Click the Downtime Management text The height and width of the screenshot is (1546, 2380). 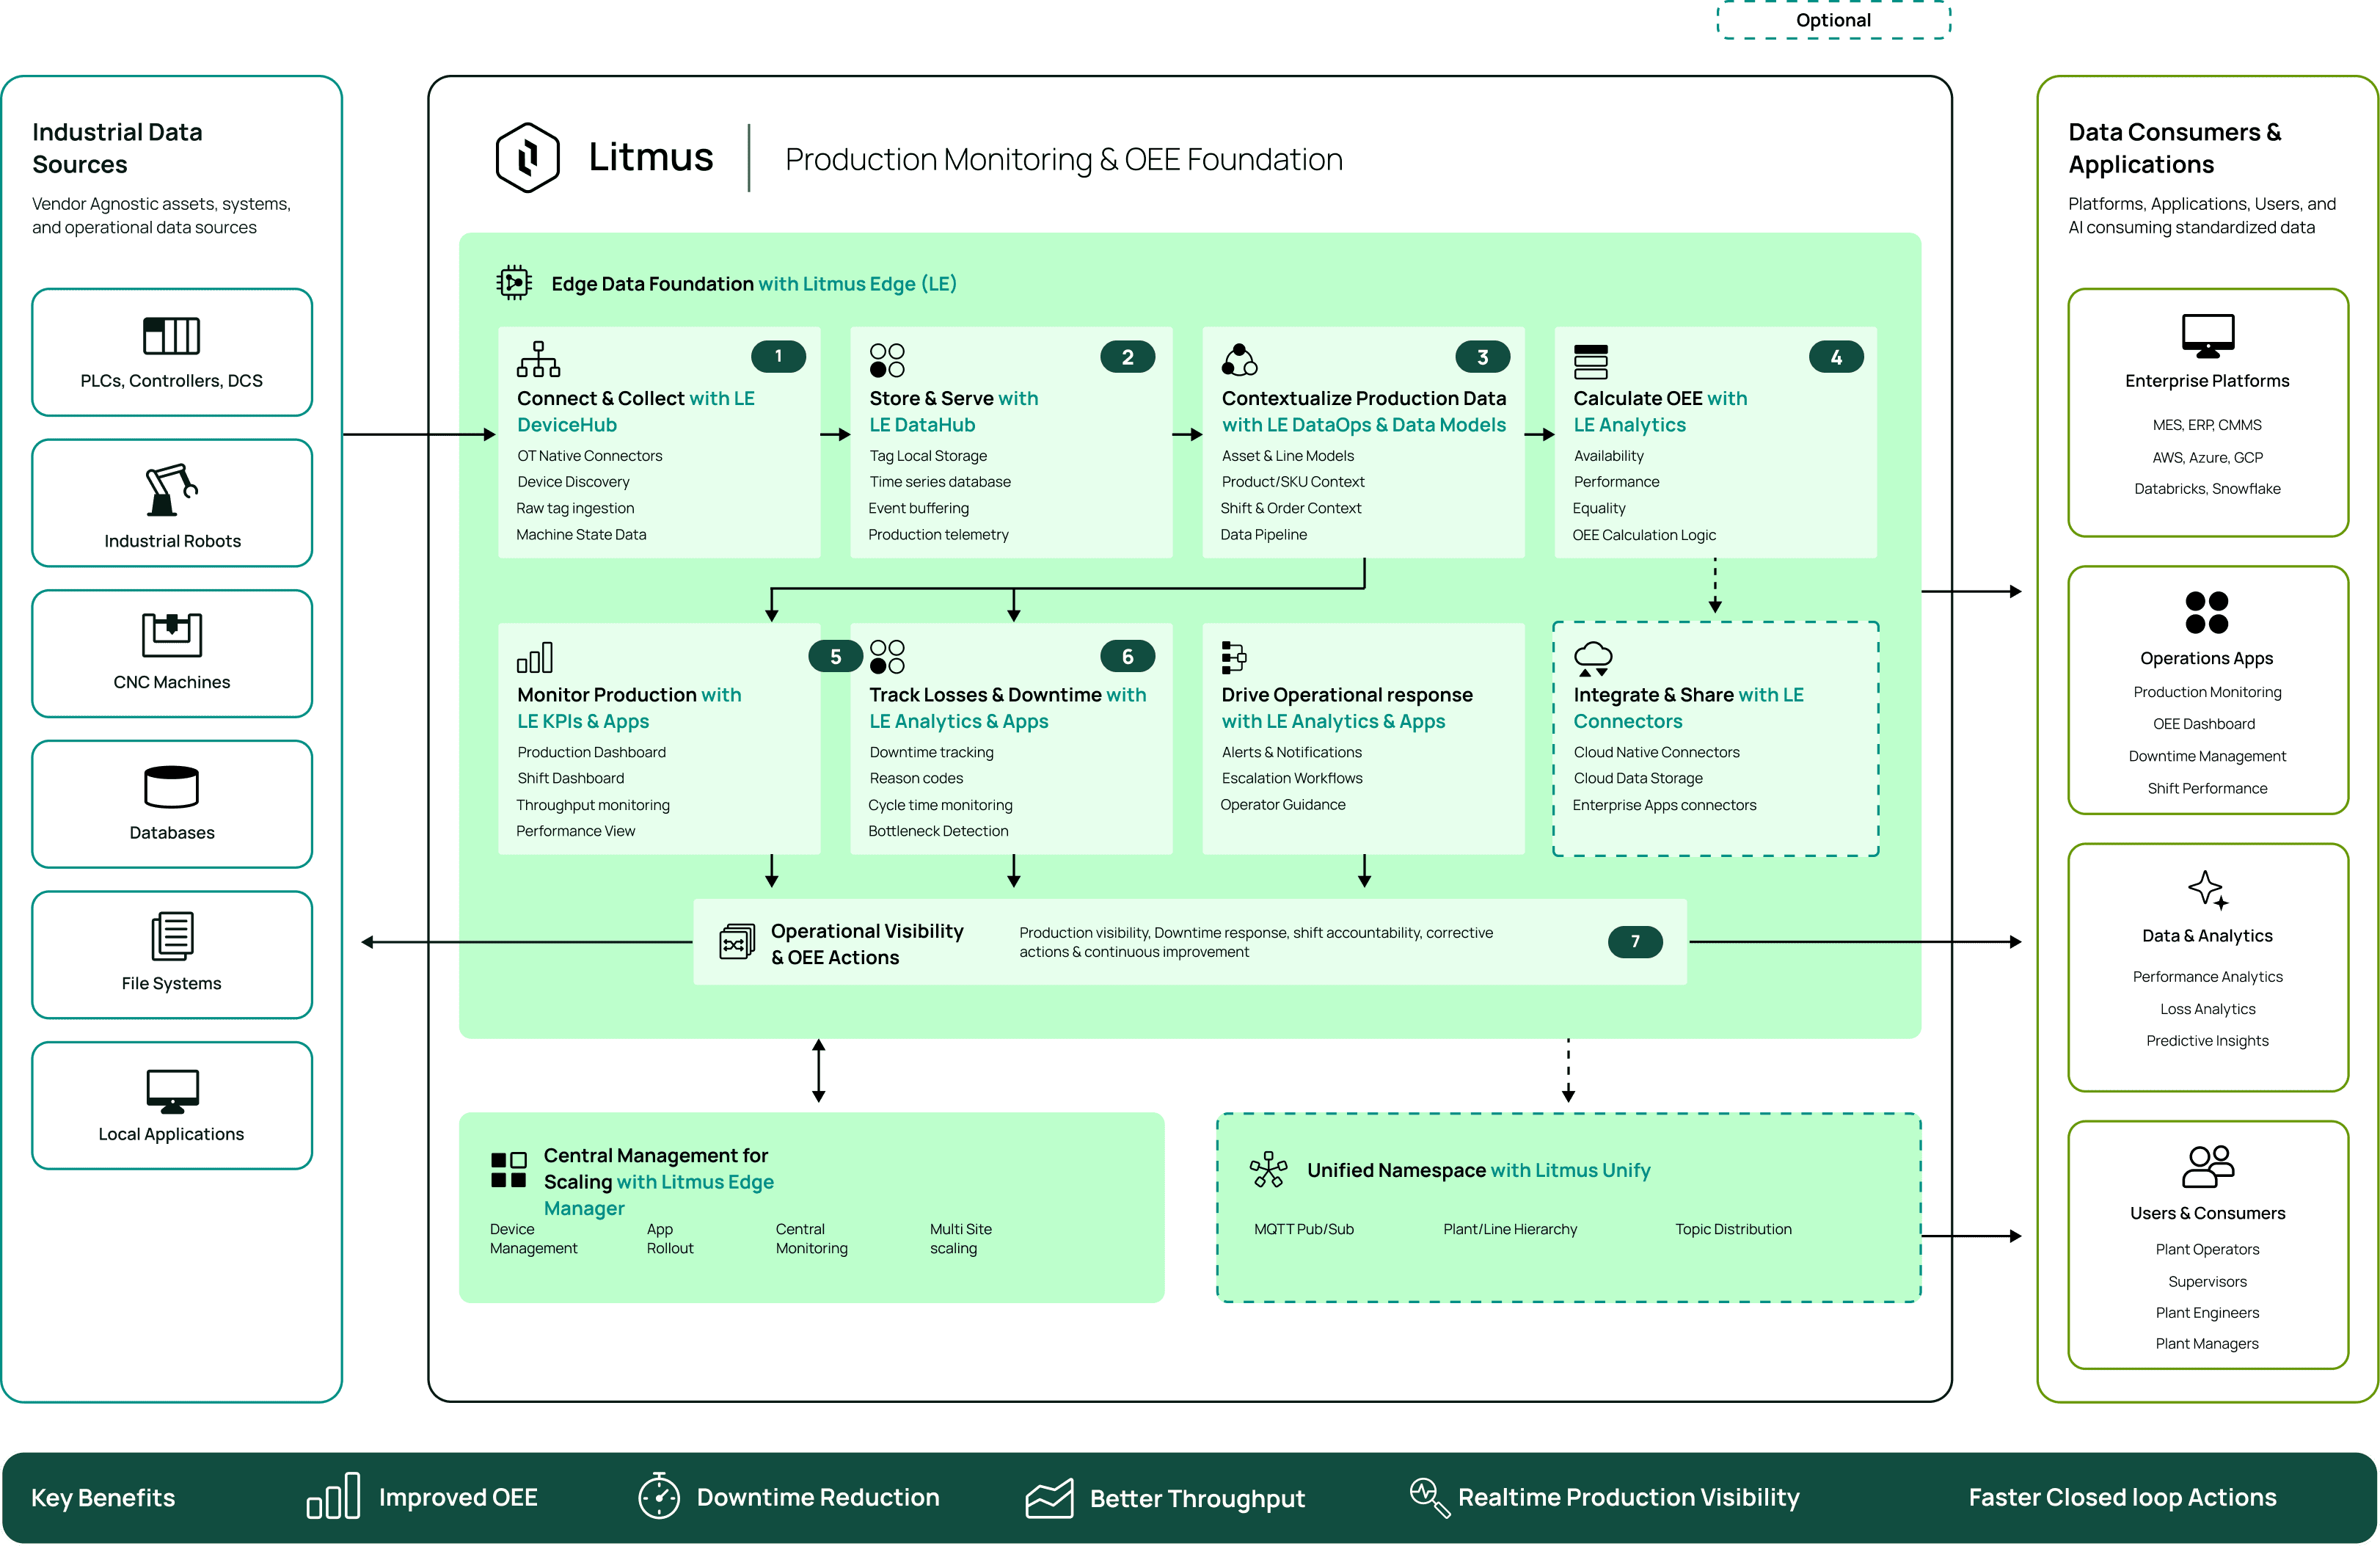point(2207,756)
